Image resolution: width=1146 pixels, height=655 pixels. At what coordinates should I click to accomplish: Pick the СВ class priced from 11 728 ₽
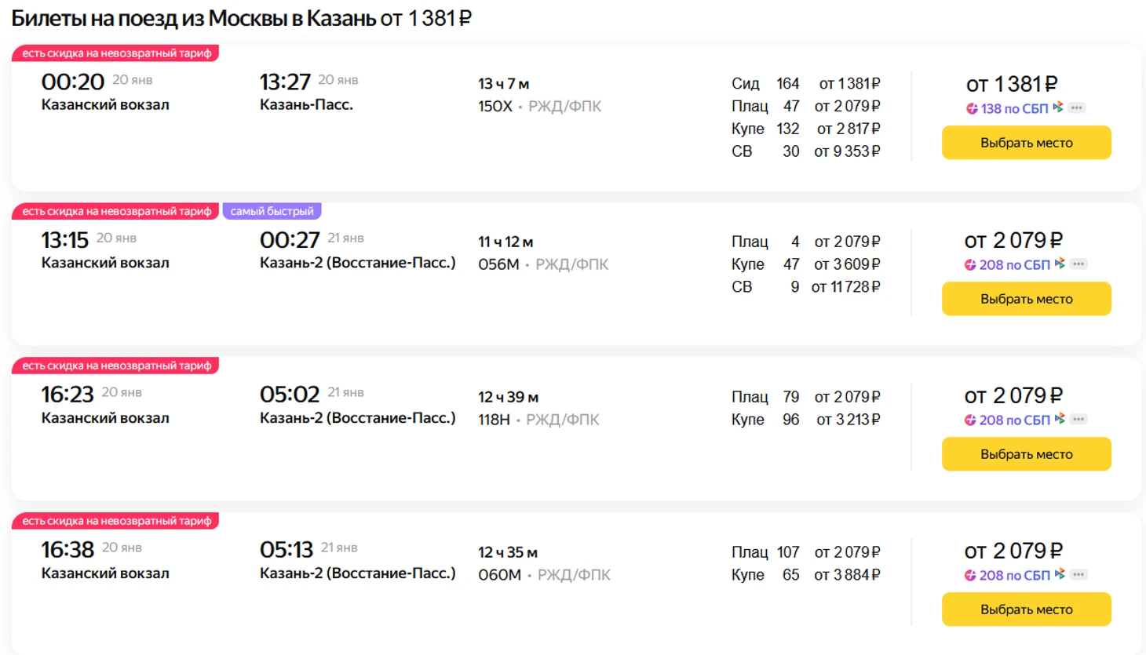pos(805,287)
